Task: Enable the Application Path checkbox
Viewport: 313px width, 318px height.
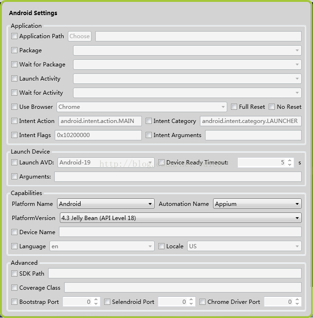Action: point(14,36)
